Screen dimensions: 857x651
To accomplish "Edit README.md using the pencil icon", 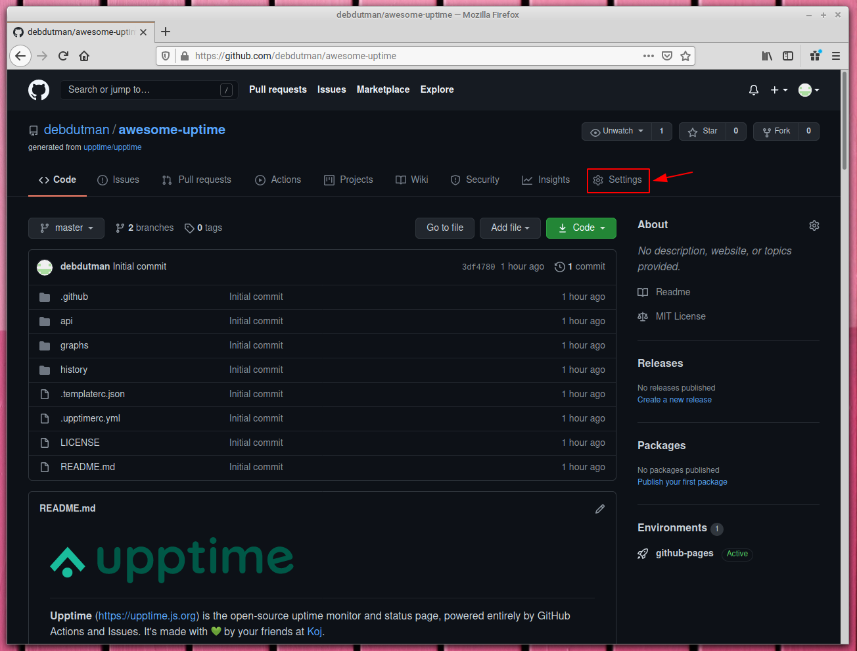I will [x=599, y=508].
